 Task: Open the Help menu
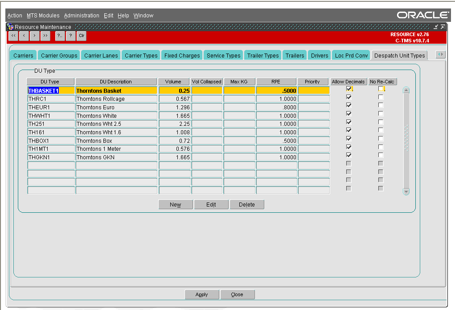point(123,16)
